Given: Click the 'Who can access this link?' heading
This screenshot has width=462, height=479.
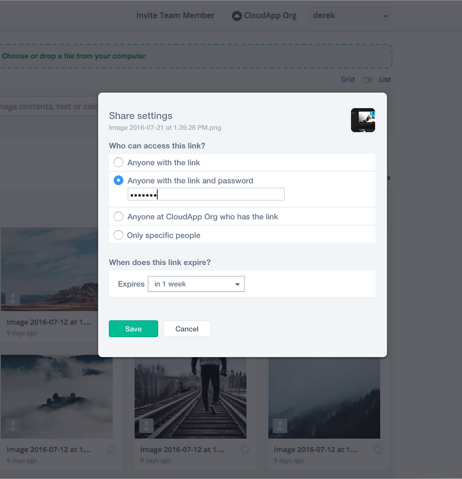Looking at the screenshot, I should coord(157,146).
